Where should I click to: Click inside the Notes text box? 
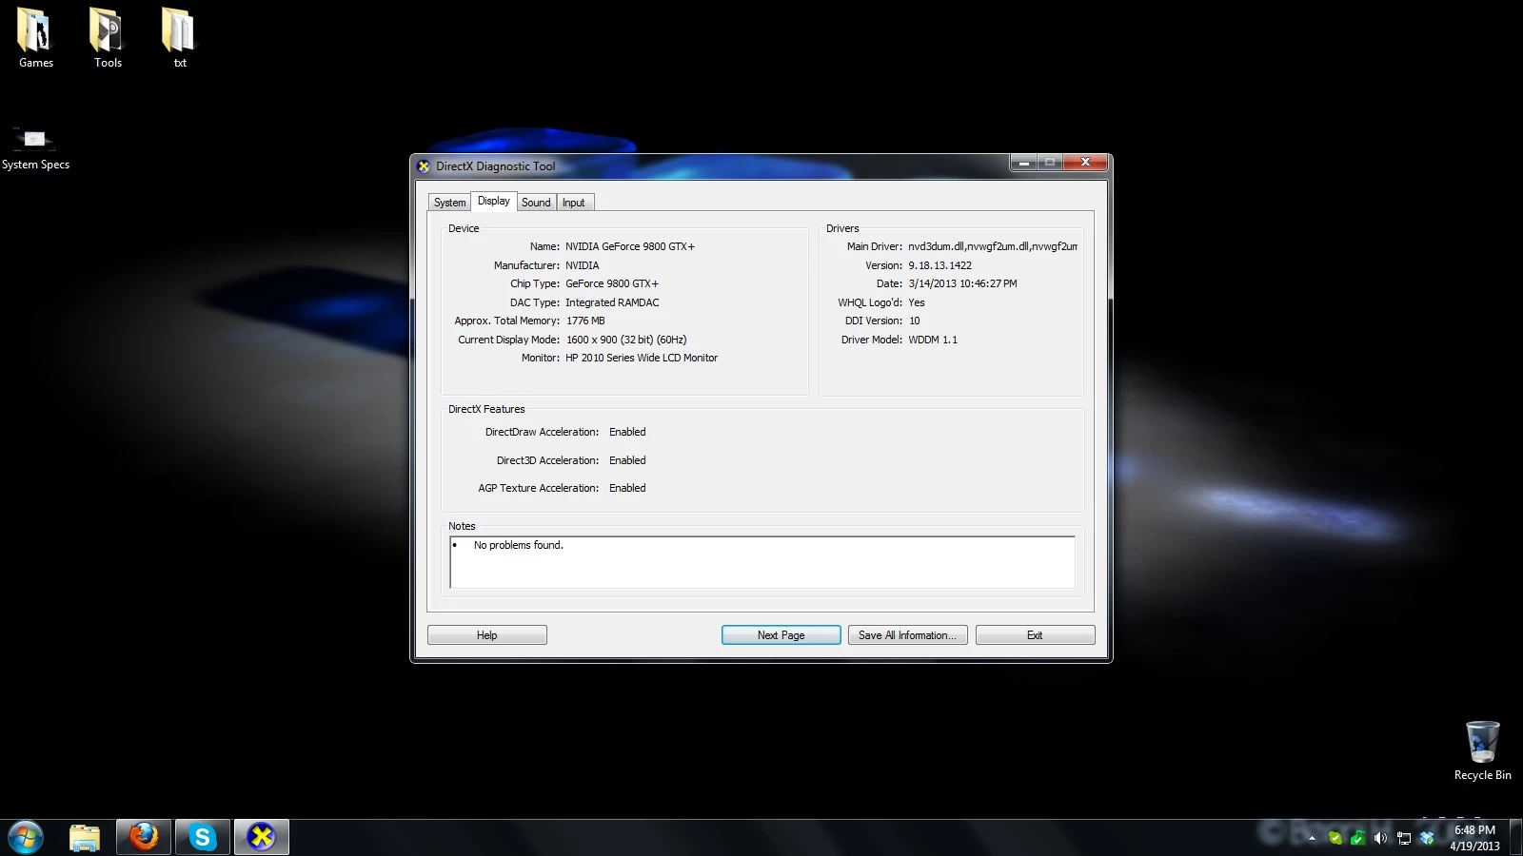click(762, 562)
